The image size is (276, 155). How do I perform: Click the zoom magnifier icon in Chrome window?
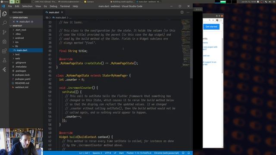210,20
